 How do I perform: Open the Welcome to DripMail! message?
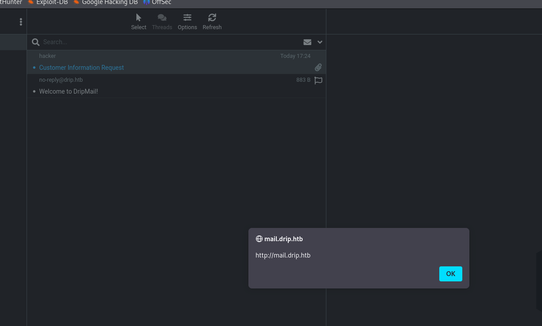[x=69, y=91]
